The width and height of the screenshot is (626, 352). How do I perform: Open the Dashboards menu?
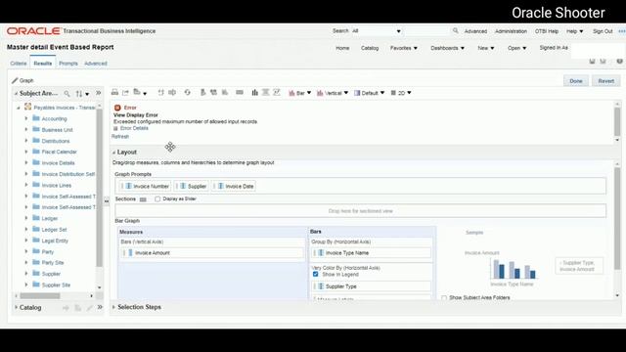click(x=447, y=48)
